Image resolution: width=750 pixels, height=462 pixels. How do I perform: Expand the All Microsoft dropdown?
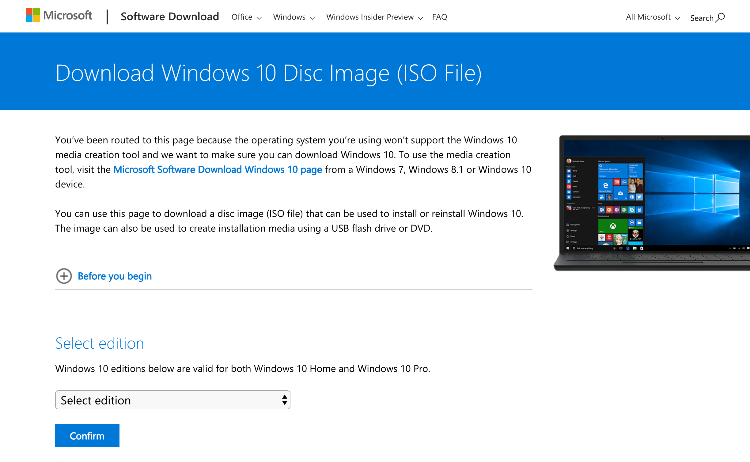coord(653,17)
